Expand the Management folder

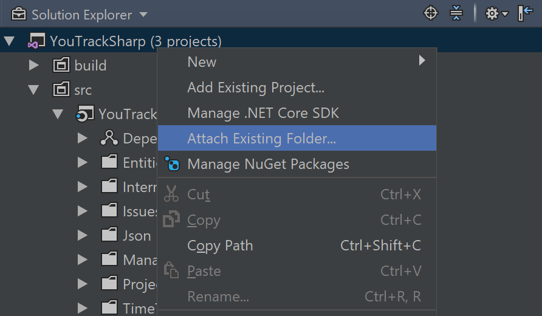click(x=82, y=259)
